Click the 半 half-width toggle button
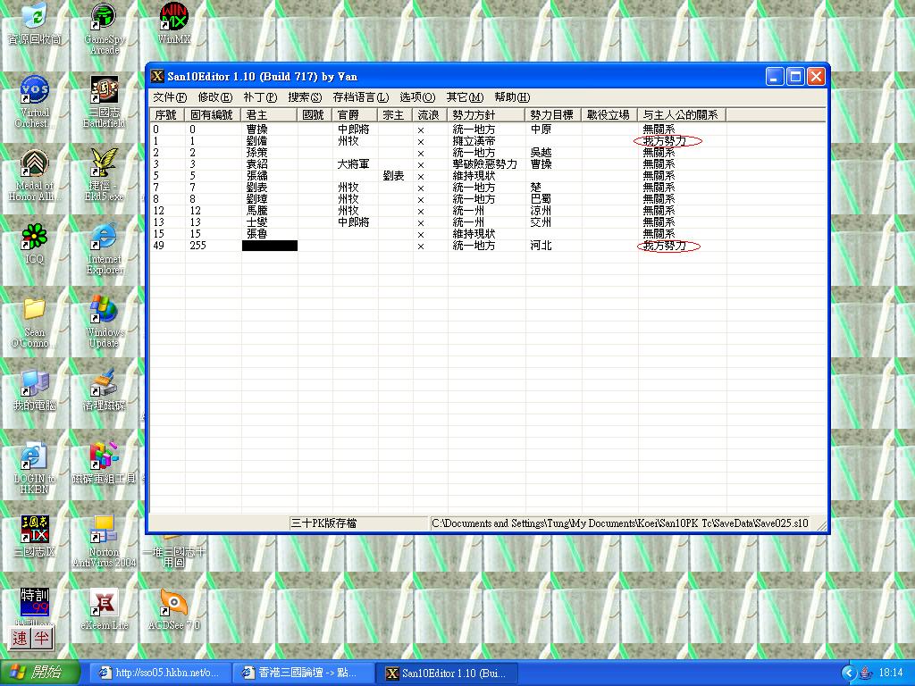The height and width of the screenshot is (686, 915). [41, 638]
